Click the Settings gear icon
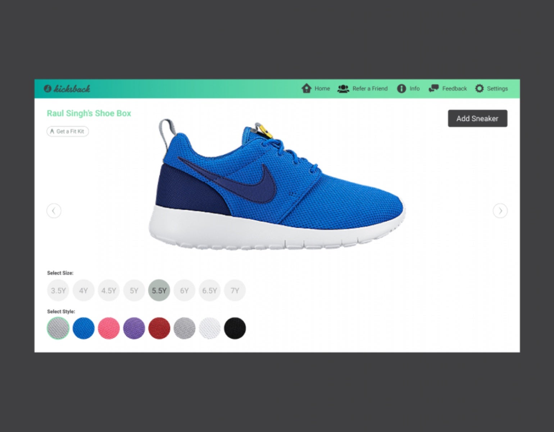 [479, 89]
